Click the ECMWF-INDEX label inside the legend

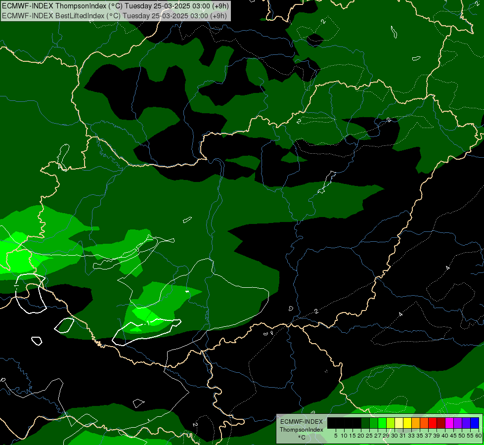pyautogui.click(x=302, y=422)
